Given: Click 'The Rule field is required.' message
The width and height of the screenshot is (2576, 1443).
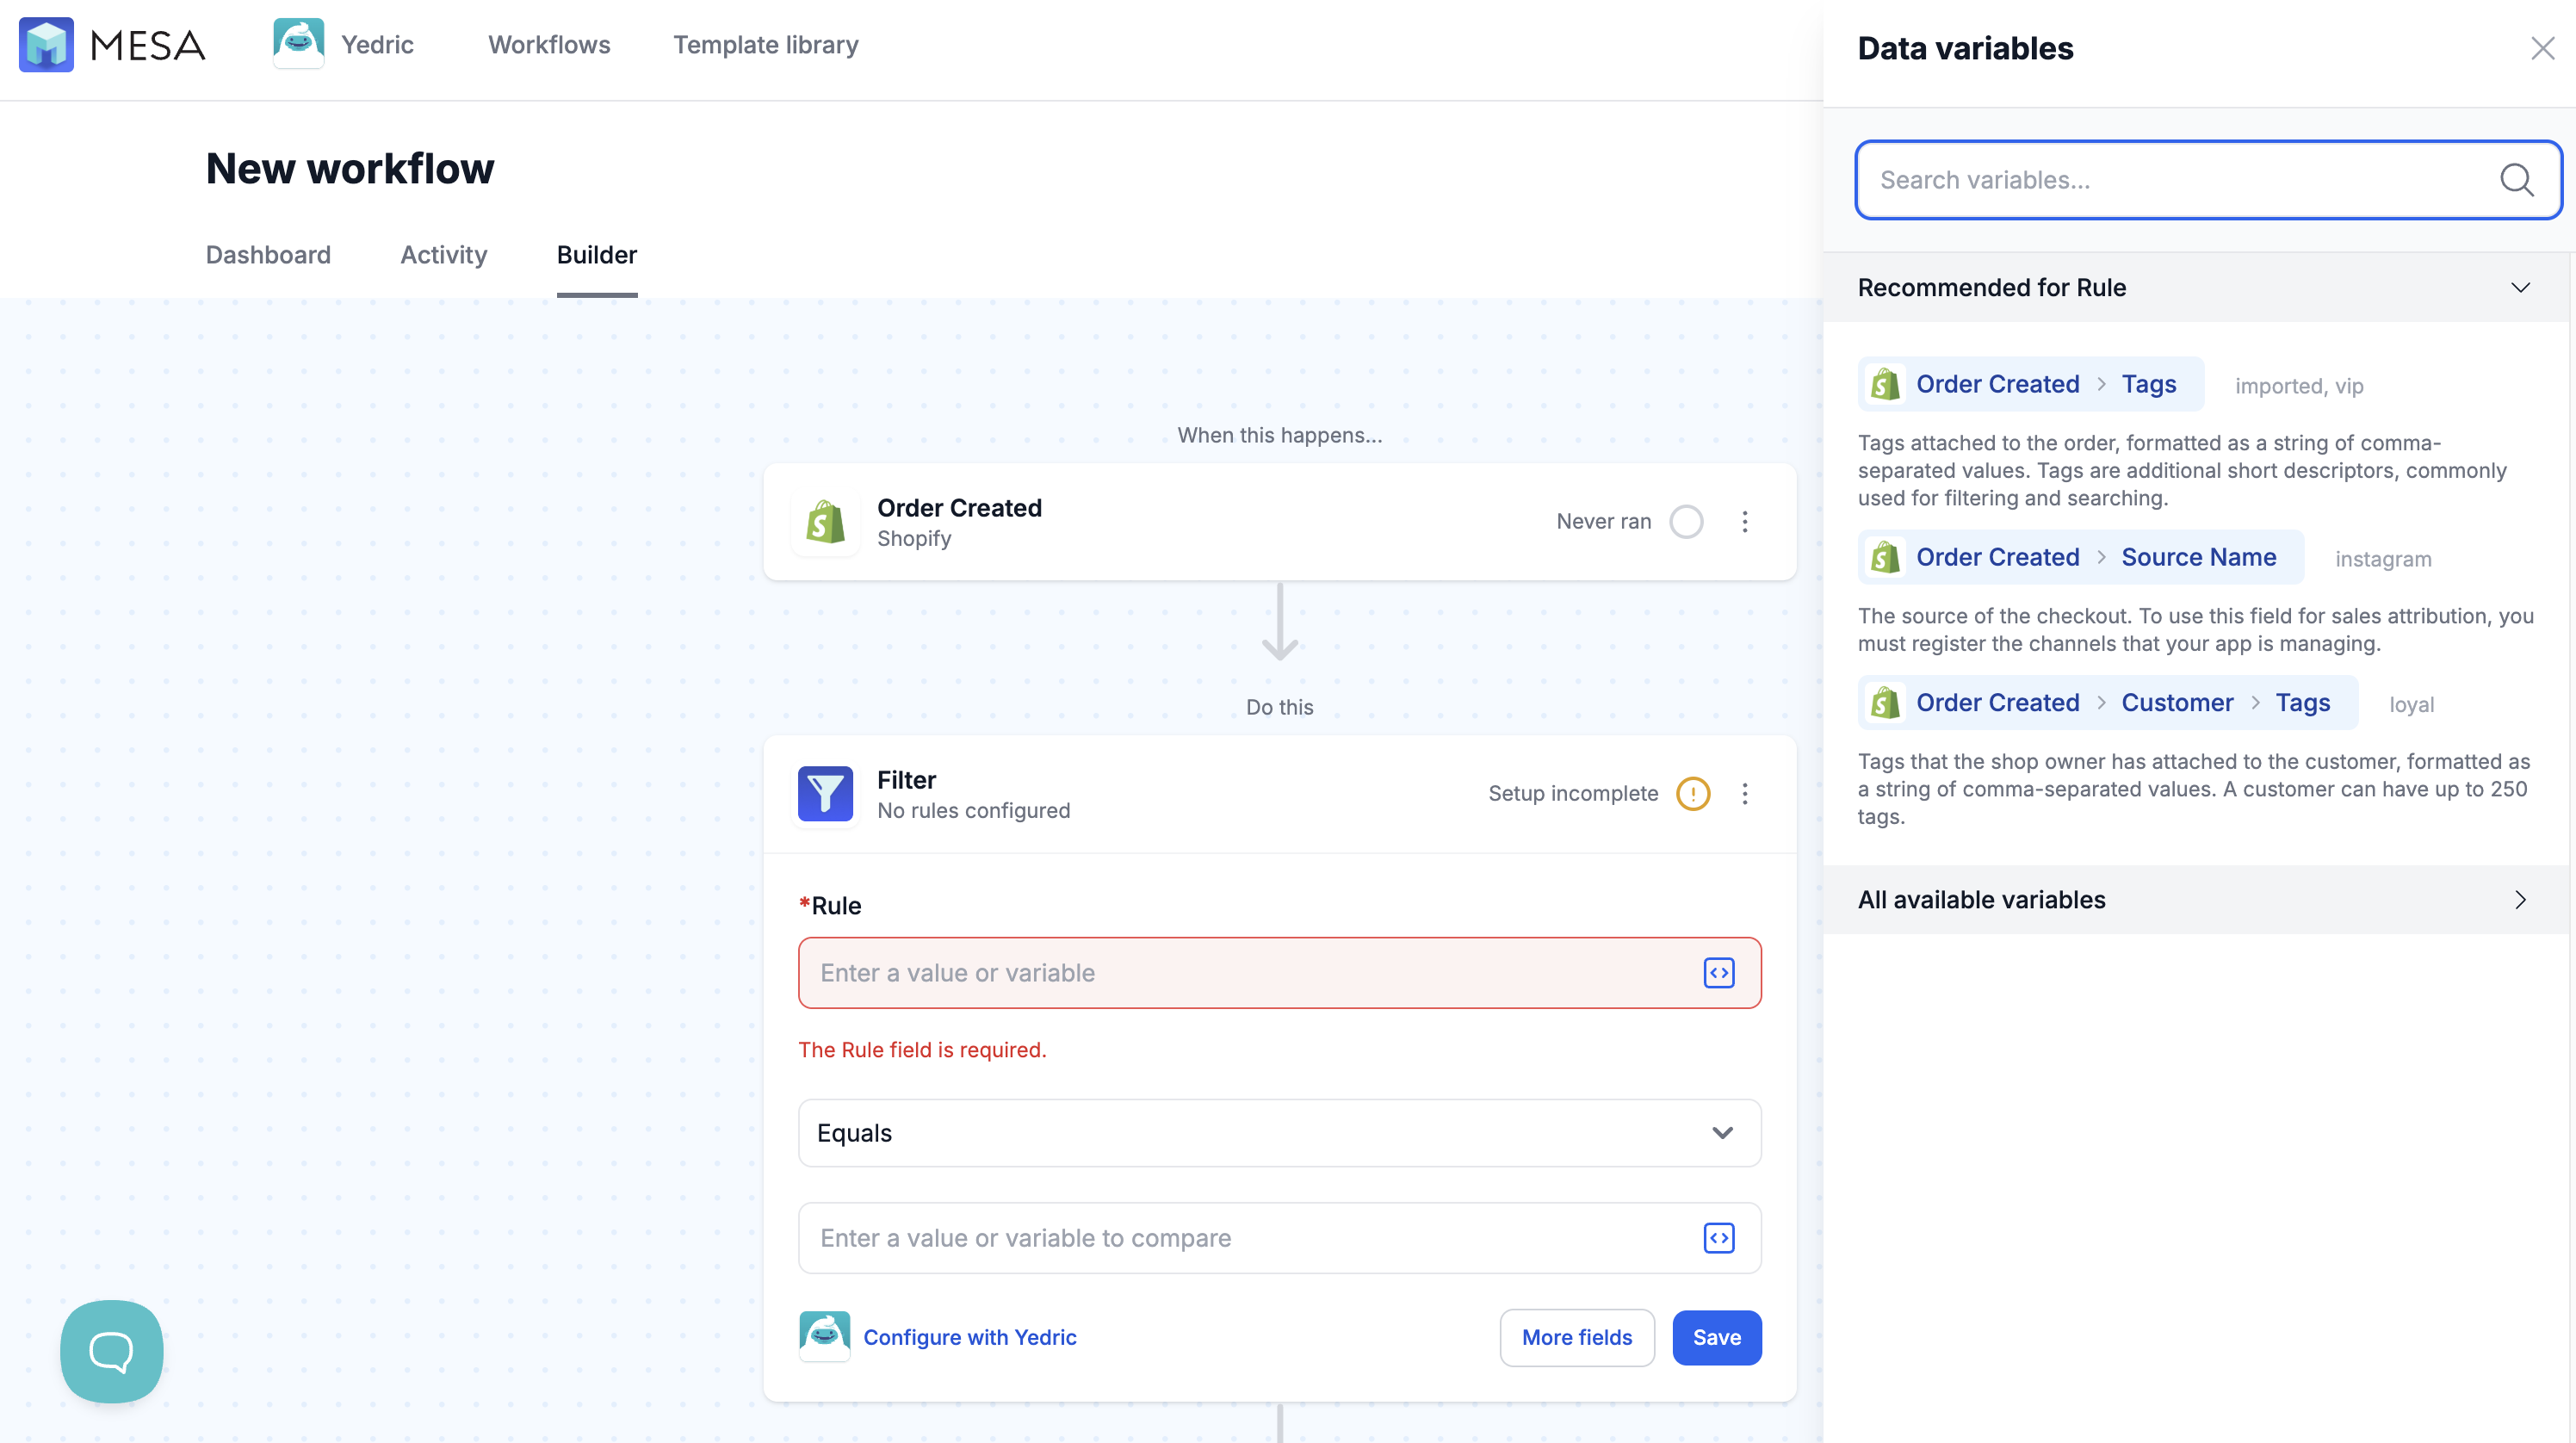Looking at the screenshot, I should (922, 1050).
